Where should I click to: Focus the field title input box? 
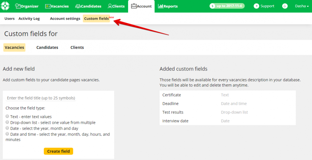click(x=41, y=98)
